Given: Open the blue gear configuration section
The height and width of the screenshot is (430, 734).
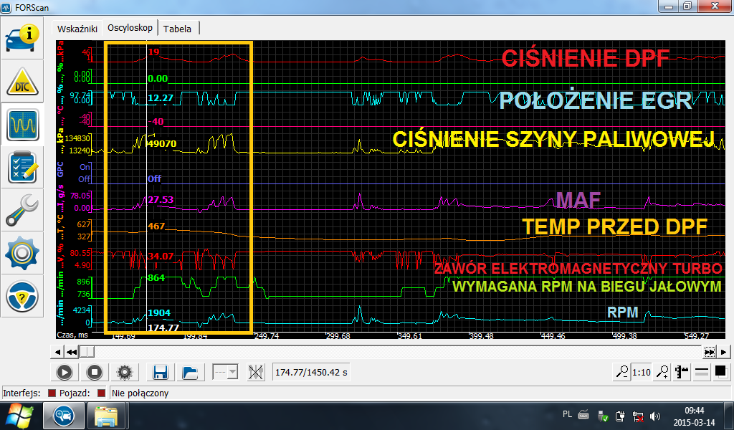Looking at the screenshot, I should [22, 253].
